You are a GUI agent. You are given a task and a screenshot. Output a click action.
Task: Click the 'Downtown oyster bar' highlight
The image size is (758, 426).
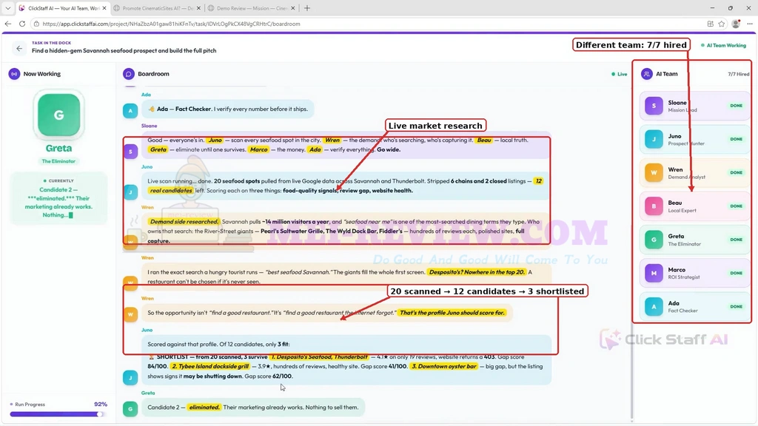click(x=444, y=366)
